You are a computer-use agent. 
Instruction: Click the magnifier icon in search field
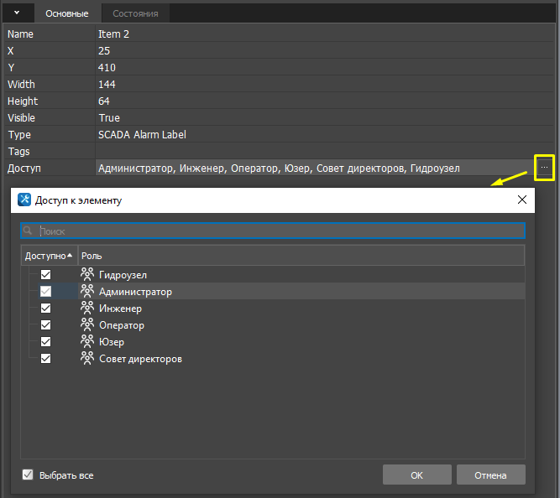click(29, 231)
